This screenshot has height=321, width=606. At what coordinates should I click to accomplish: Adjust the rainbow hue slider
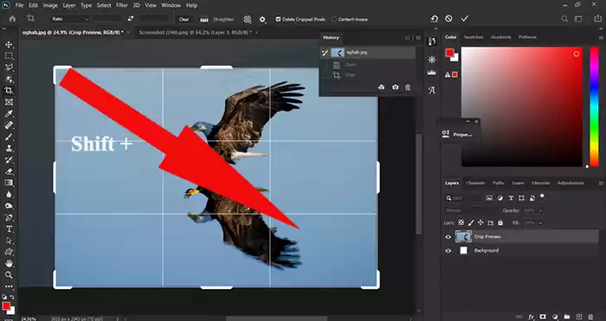(x=594, y=106)
